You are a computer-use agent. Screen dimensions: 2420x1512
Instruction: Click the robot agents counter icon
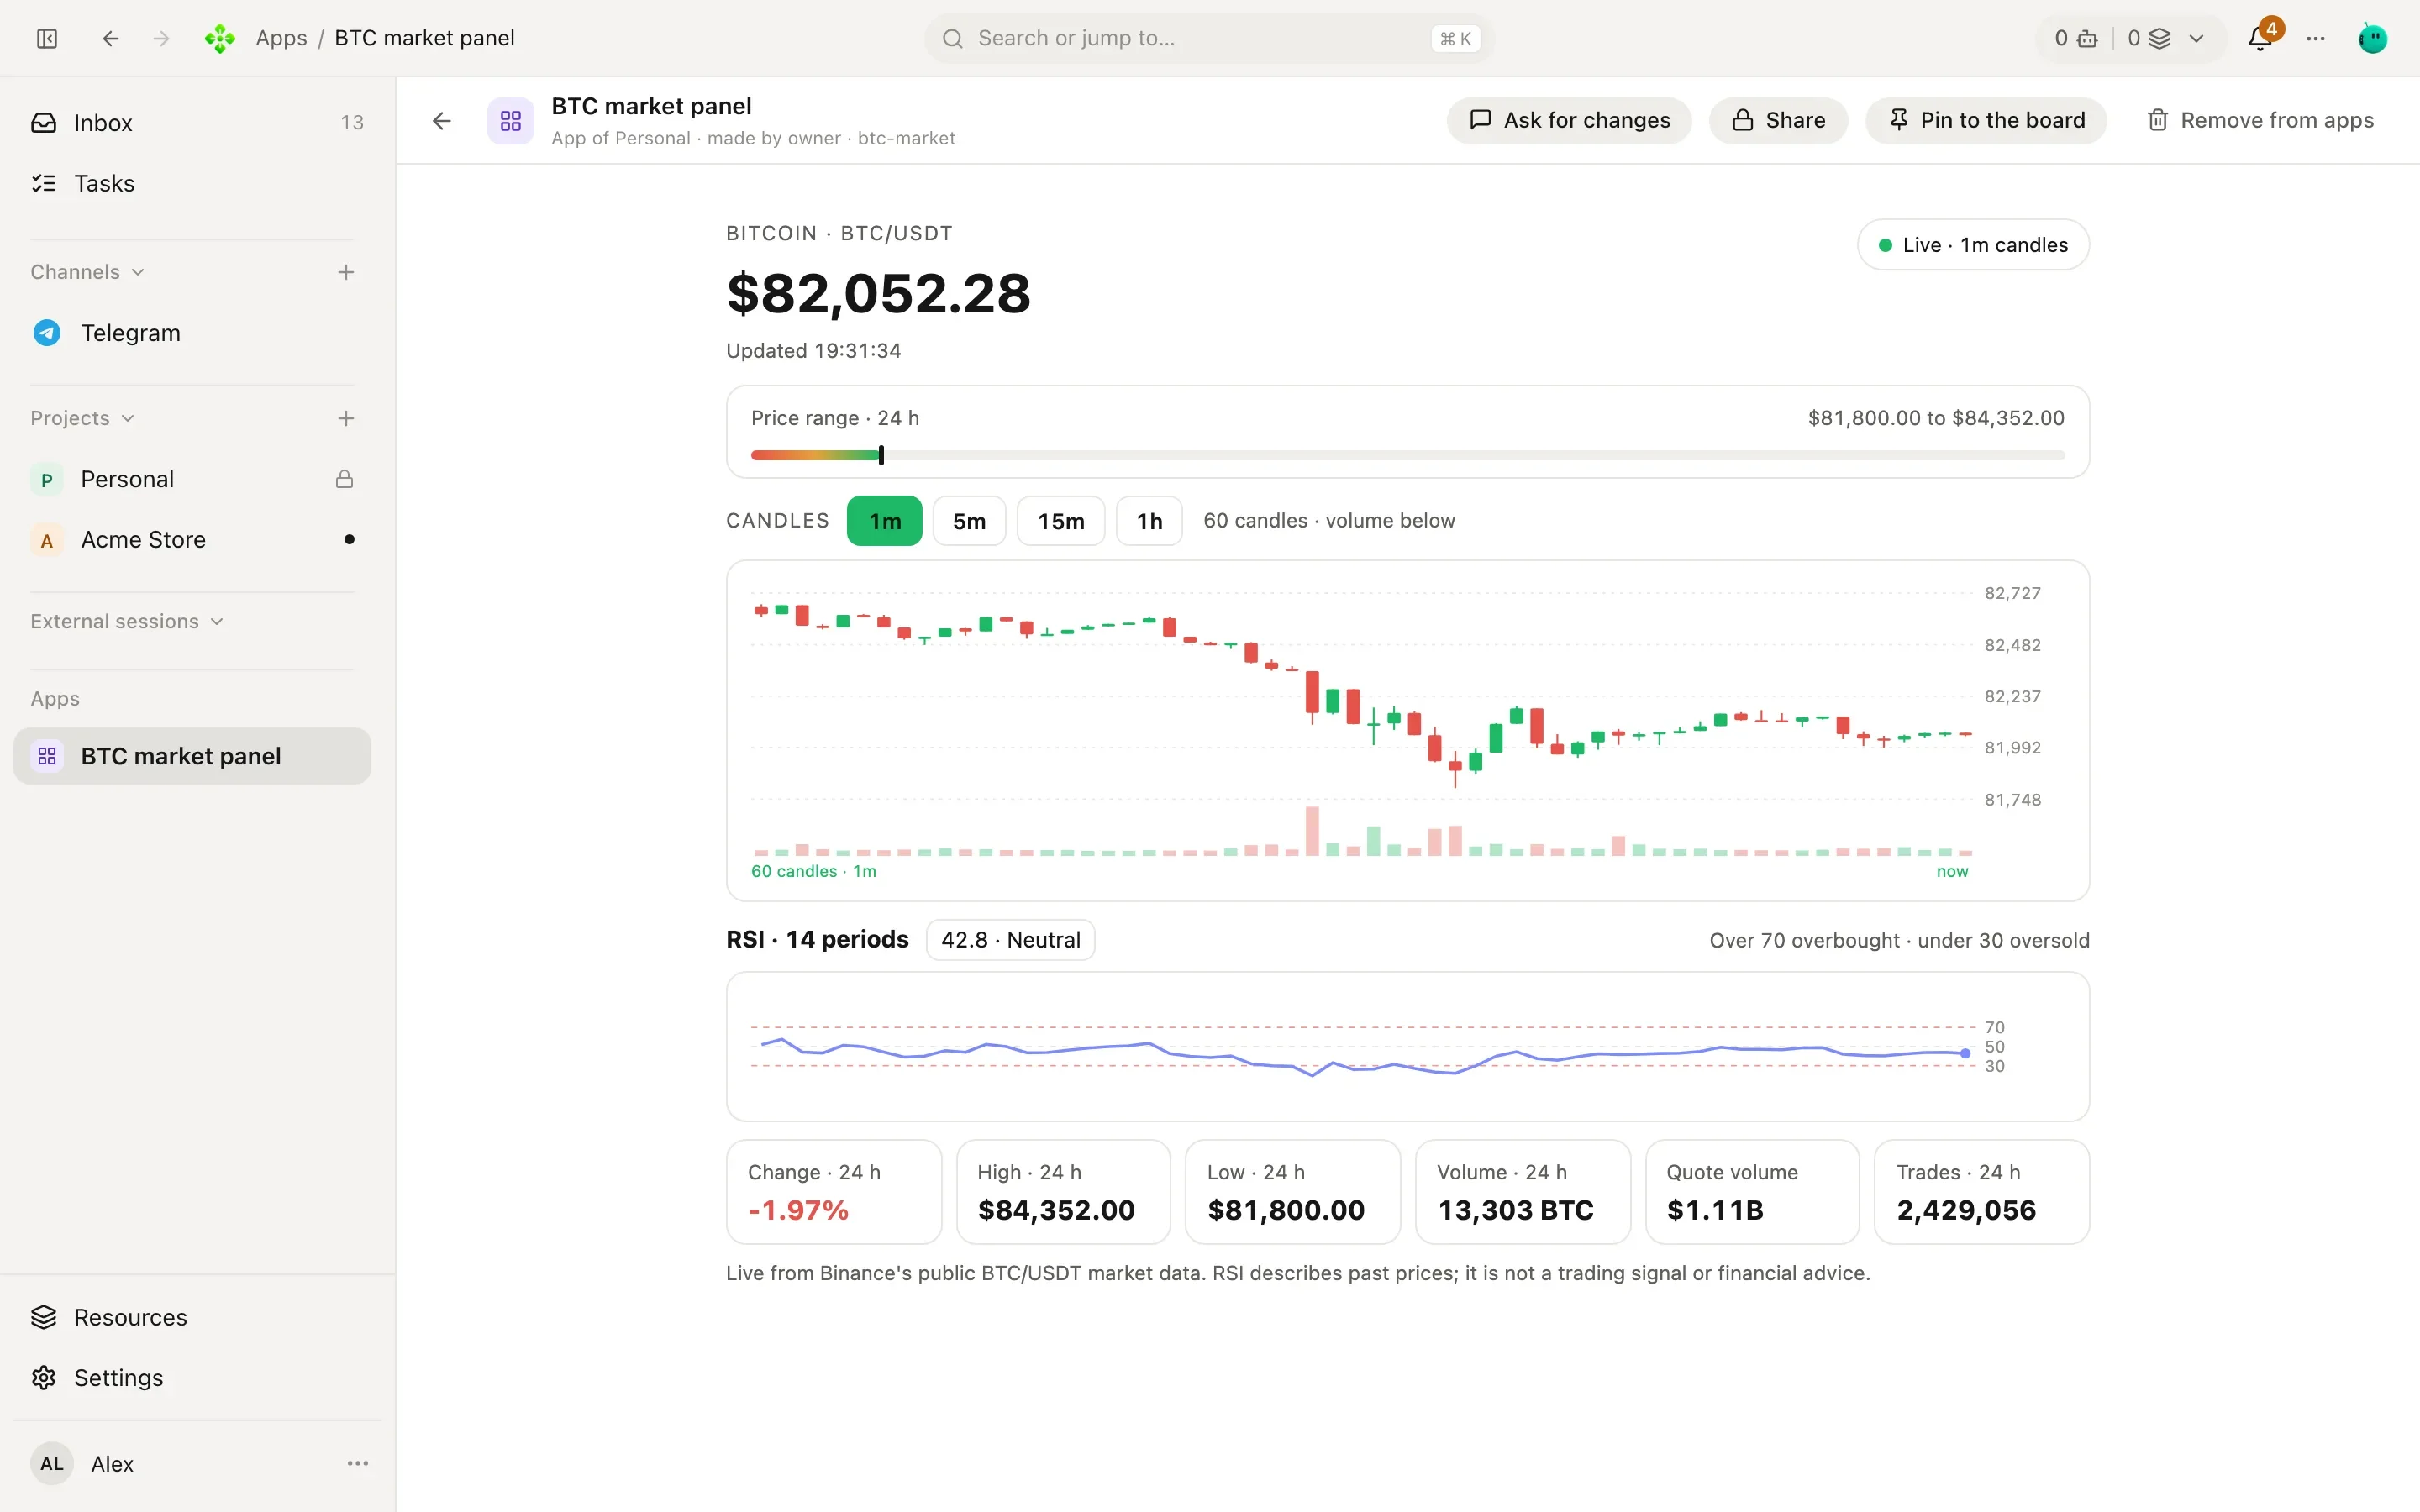2088,38
